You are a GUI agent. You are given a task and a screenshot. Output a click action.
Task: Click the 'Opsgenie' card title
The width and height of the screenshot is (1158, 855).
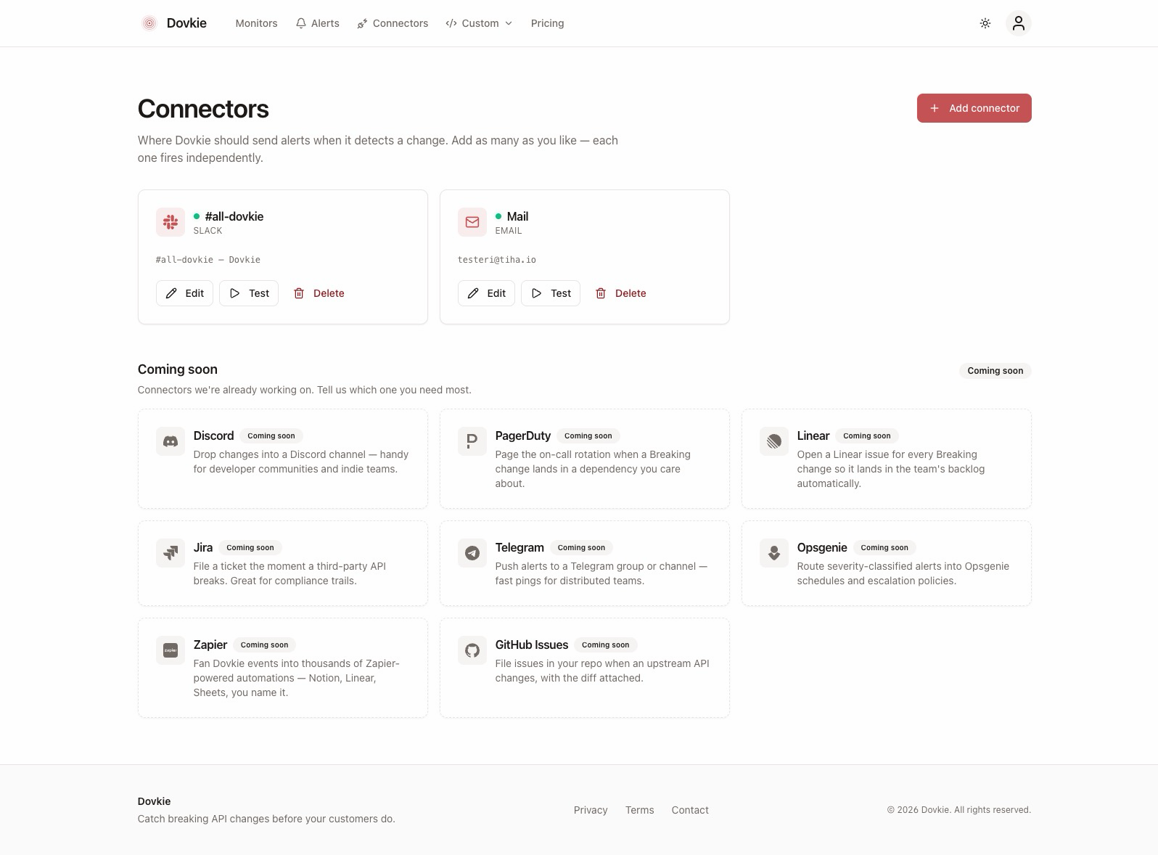pyautogui.click(x=822, y=548)
